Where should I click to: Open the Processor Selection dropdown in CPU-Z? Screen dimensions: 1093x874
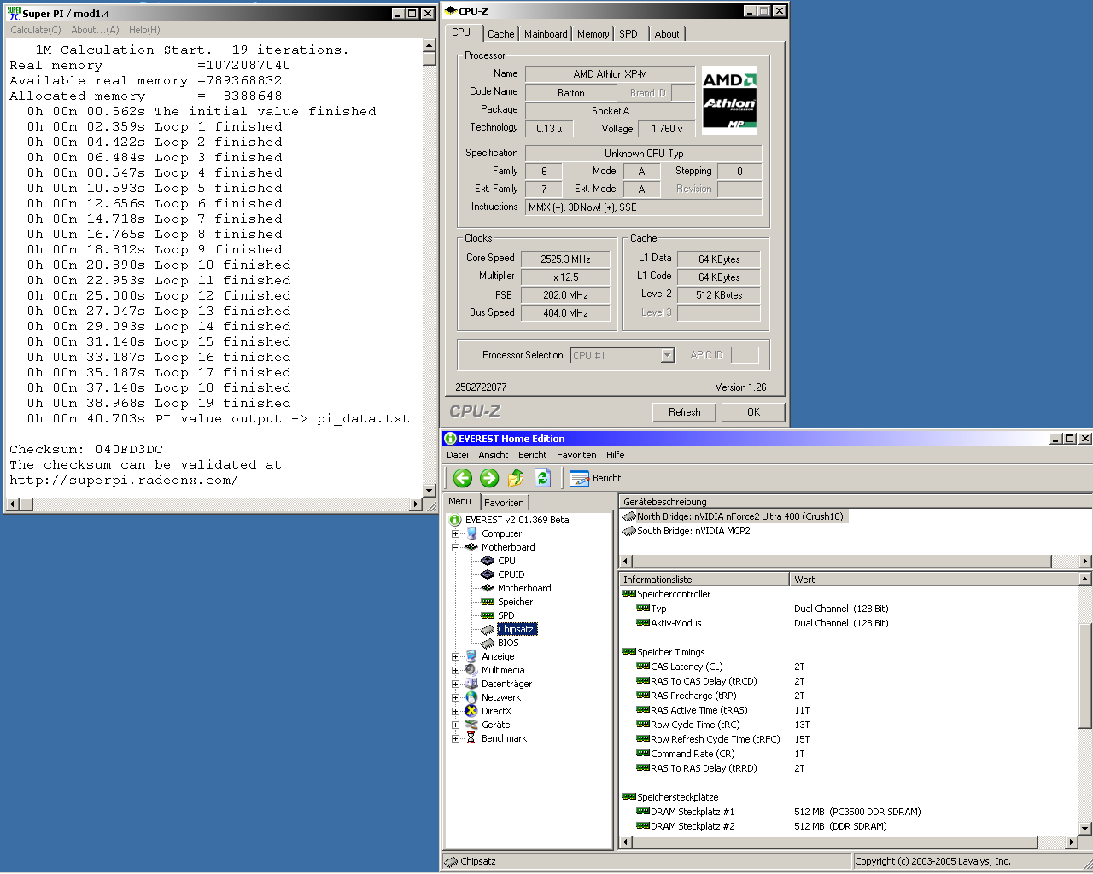(x=668, y=355)
